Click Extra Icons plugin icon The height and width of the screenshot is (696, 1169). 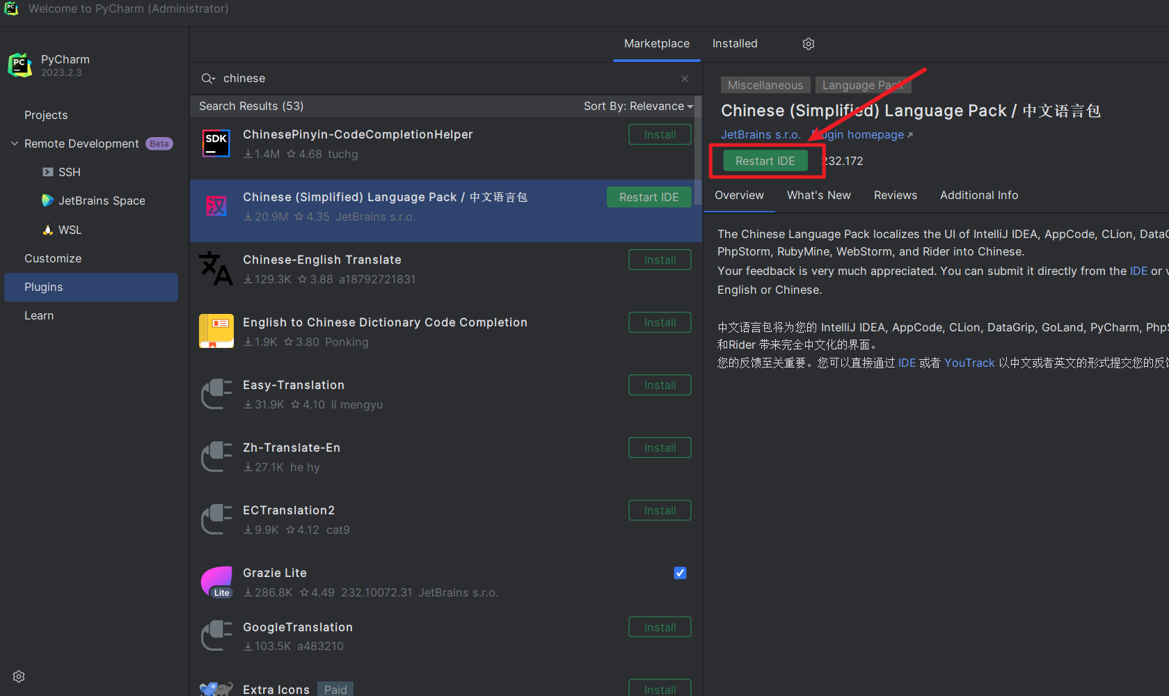coord(216,689)
